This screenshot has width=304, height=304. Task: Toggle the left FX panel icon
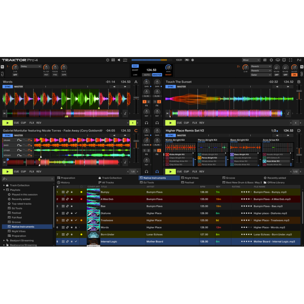[x=2, y=67]
